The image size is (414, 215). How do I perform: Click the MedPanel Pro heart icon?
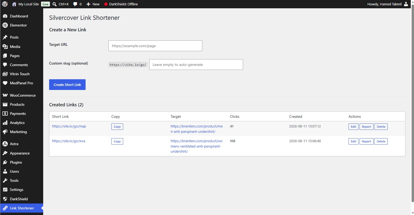pos(5,83)
